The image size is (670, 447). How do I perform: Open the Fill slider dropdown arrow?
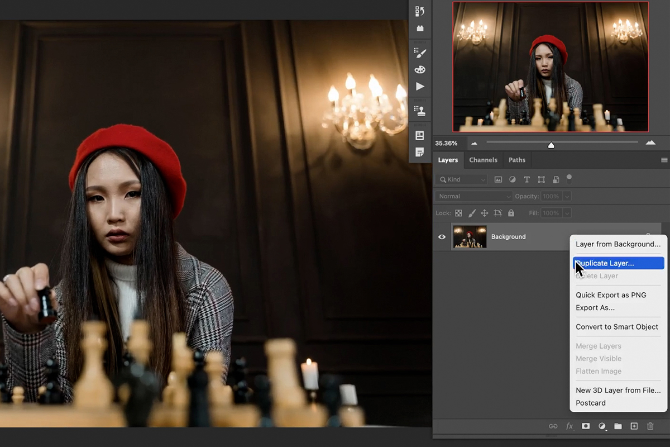(x=567, y=213)
